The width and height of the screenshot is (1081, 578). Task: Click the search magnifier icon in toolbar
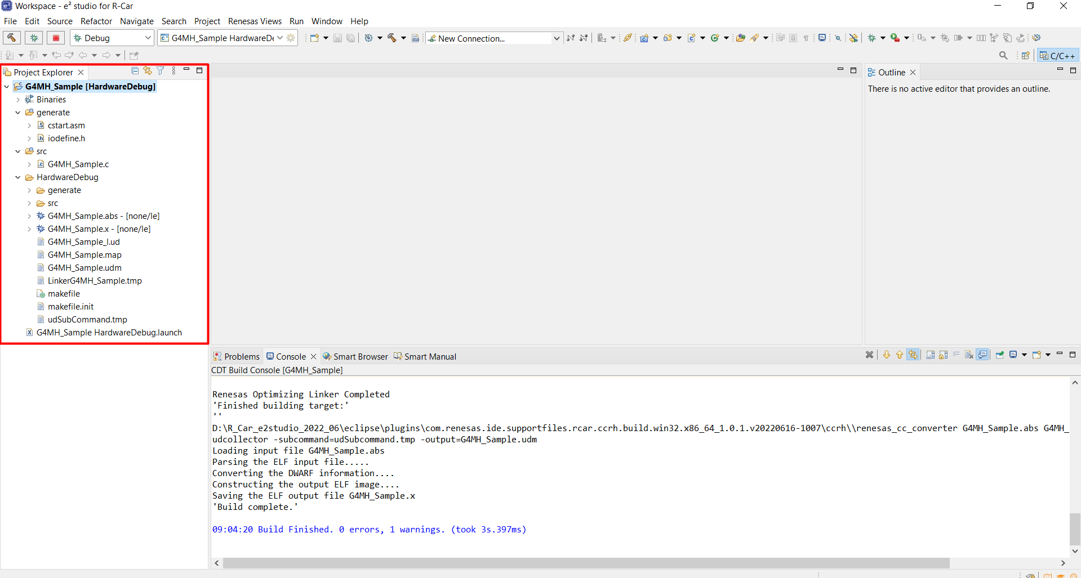pos(1003,55)
